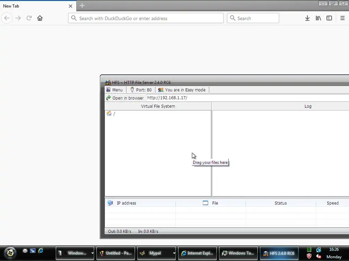Click the Menu icon in HFS toolbar
This screenshot has width=349, height=261.
[x=108, y=90]
